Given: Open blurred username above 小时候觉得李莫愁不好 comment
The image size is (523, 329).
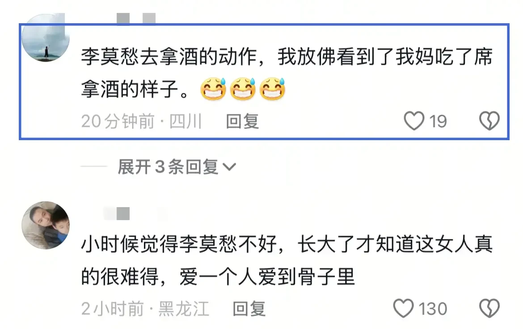Looking at the screenshot, I should click(117, 213).
